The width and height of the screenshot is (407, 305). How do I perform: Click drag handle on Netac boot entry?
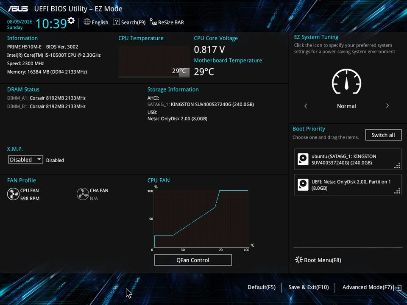point(397,191)
